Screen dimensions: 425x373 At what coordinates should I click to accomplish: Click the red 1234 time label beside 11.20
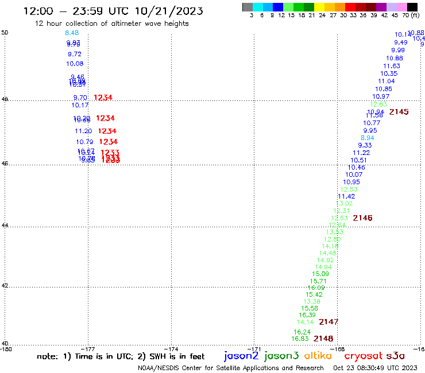click(x=107, y=131)
